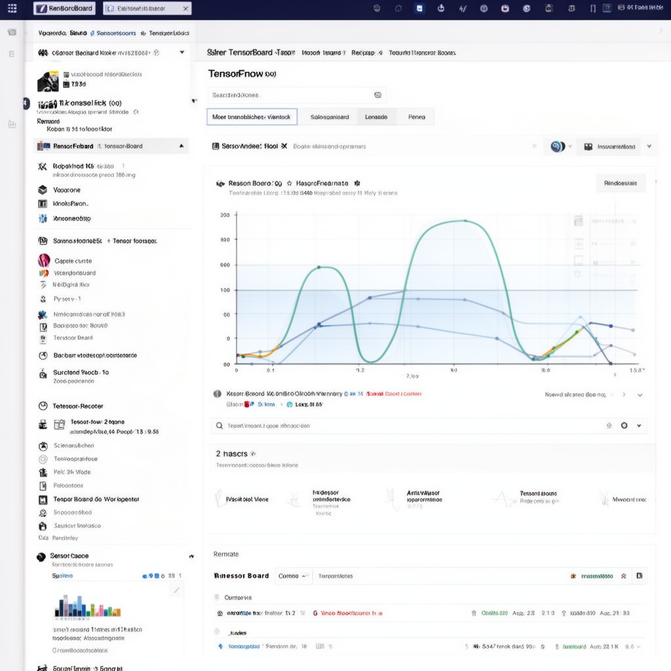Click the green rneamdddoo link
This screenshot has width=671, height=671.
(596, 576)
